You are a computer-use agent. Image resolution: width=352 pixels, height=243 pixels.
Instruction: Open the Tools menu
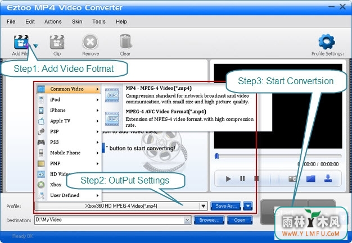[99, 22]
